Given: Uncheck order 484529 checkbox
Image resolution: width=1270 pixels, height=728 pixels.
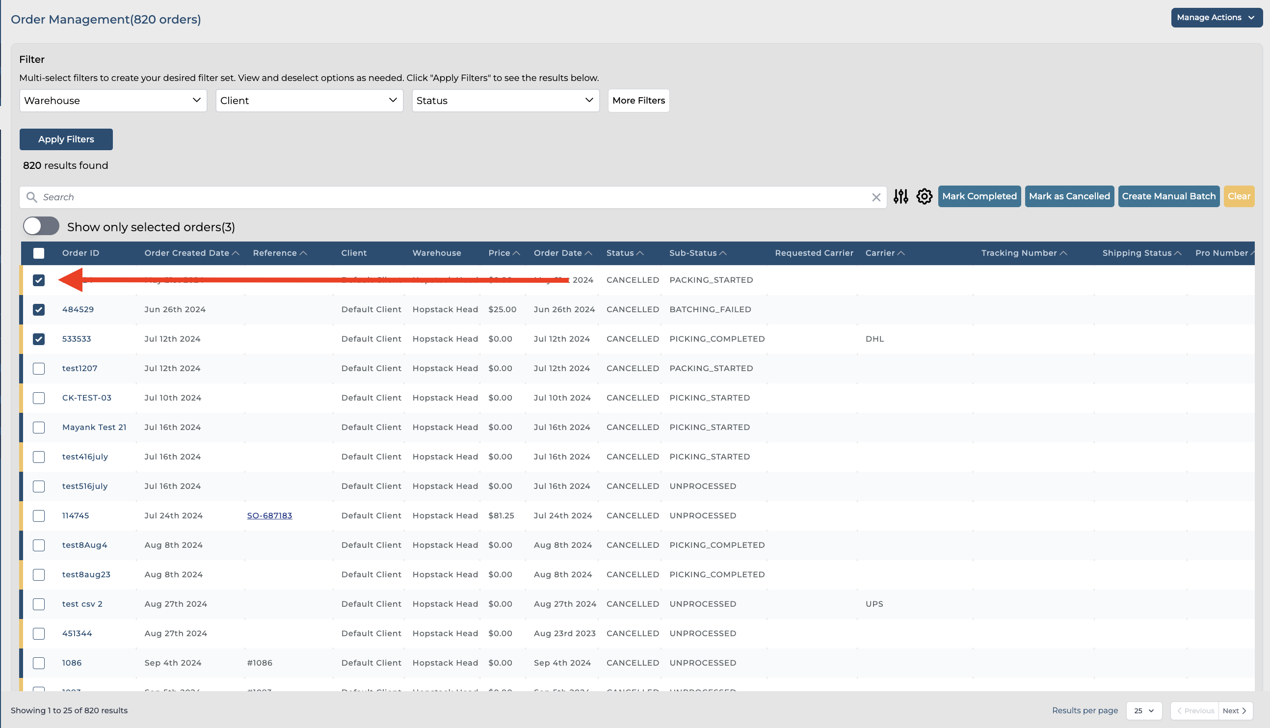Looking at the screenshot, I should (38, 309).
